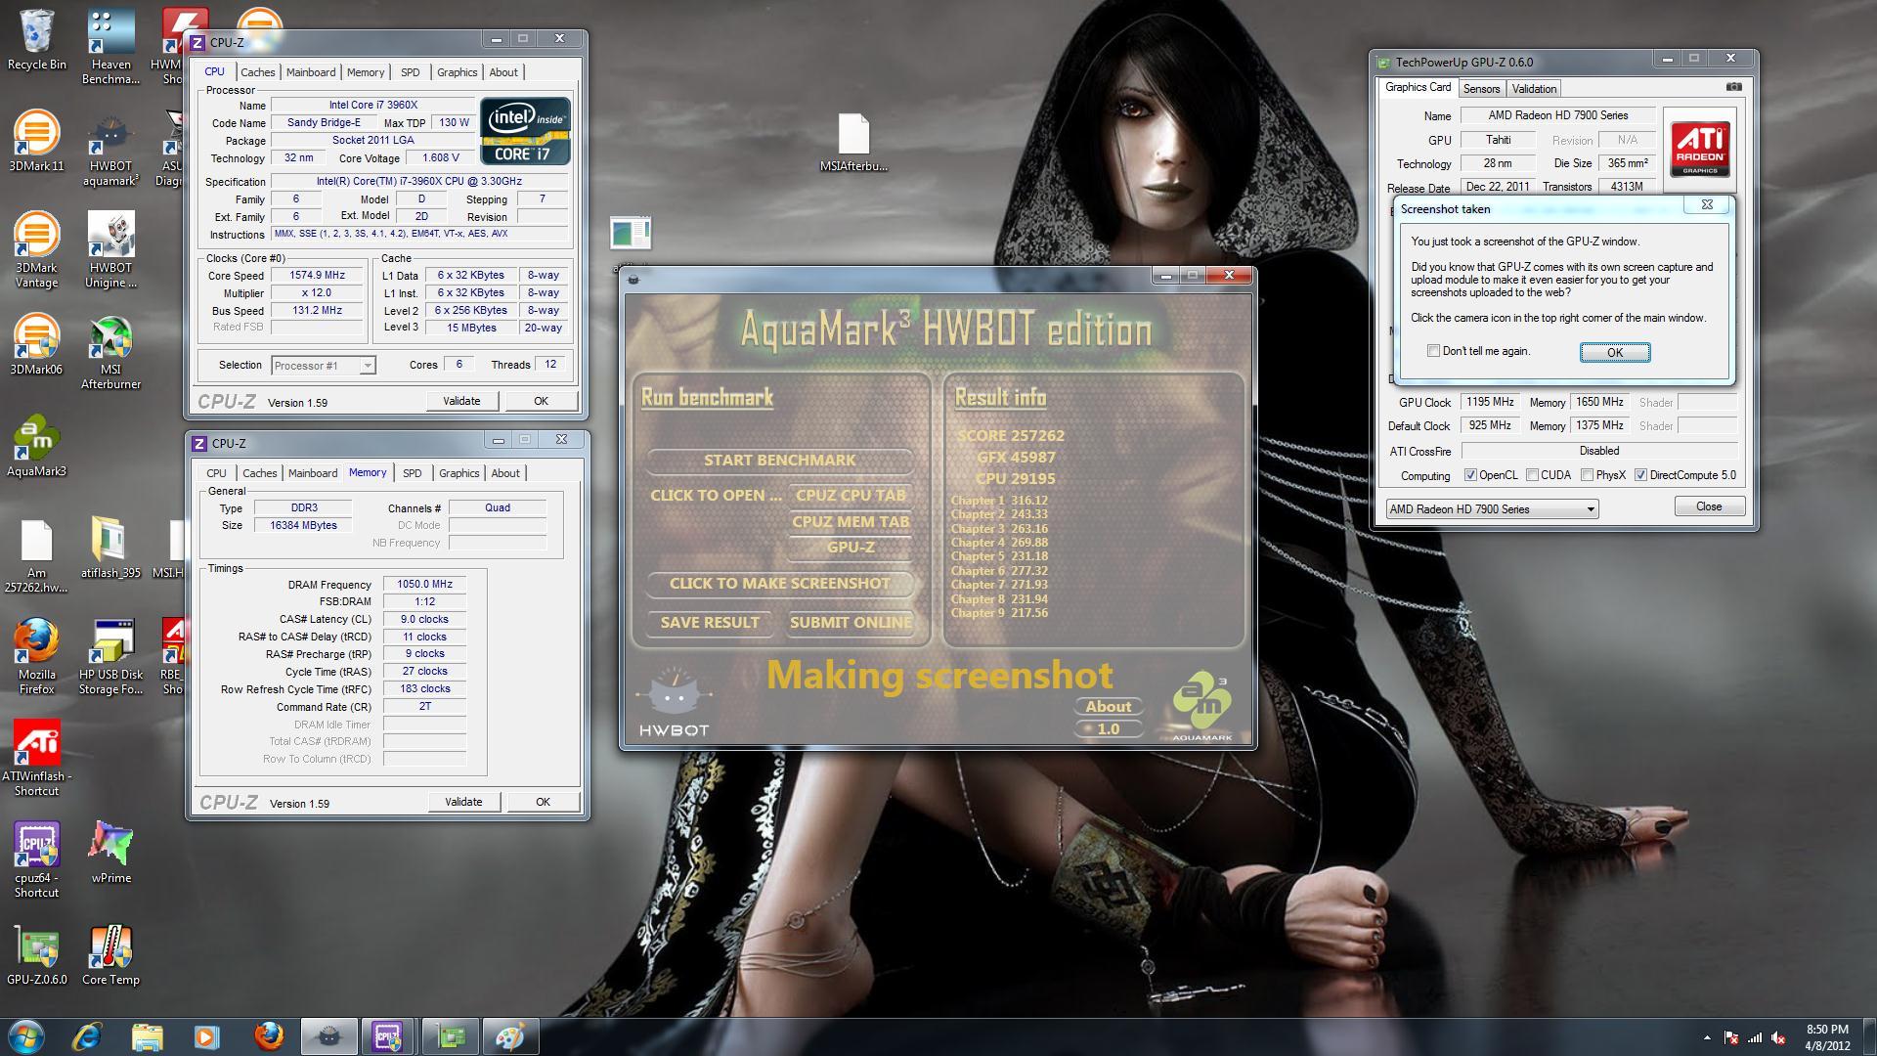Open Validation tab in GPU-Z
Viewport: 1877px width, 1056px height.
coord(1534,89)
